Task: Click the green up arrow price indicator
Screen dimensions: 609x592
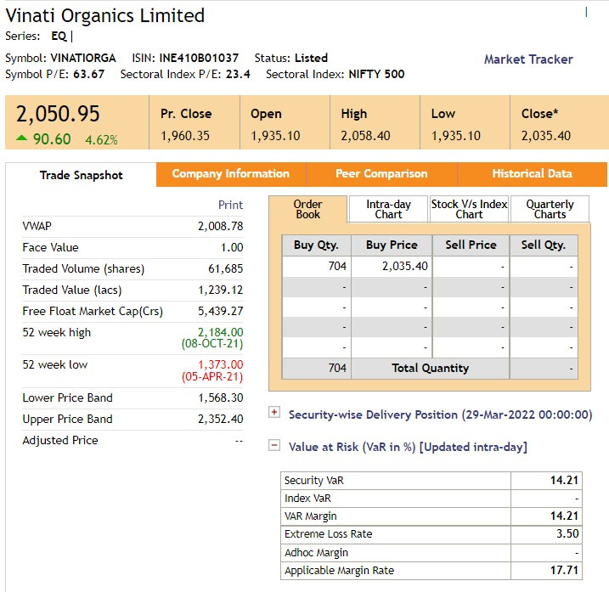Action: 22,138
